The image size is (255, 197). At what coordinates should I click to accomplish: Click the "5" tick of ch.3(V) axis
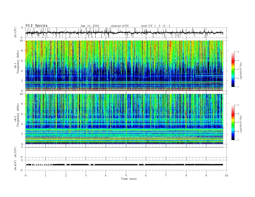click(x=22, y=147)
